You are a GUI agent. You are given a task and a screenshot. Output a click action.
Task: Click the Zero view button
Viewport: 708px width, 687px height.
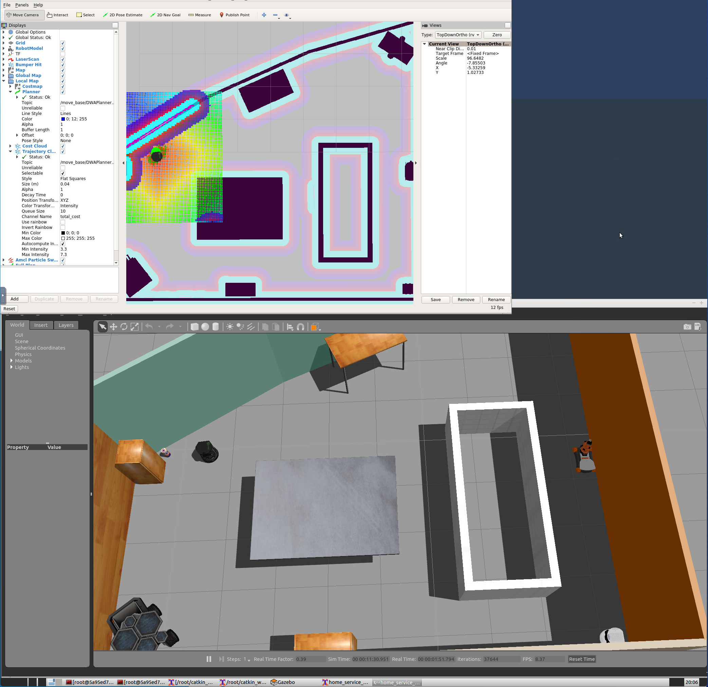tap(497, 35)
